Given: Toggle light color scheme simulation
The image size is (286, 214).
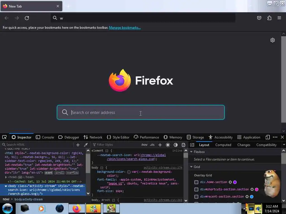Looking at the screenshot, I should (168, 145).
